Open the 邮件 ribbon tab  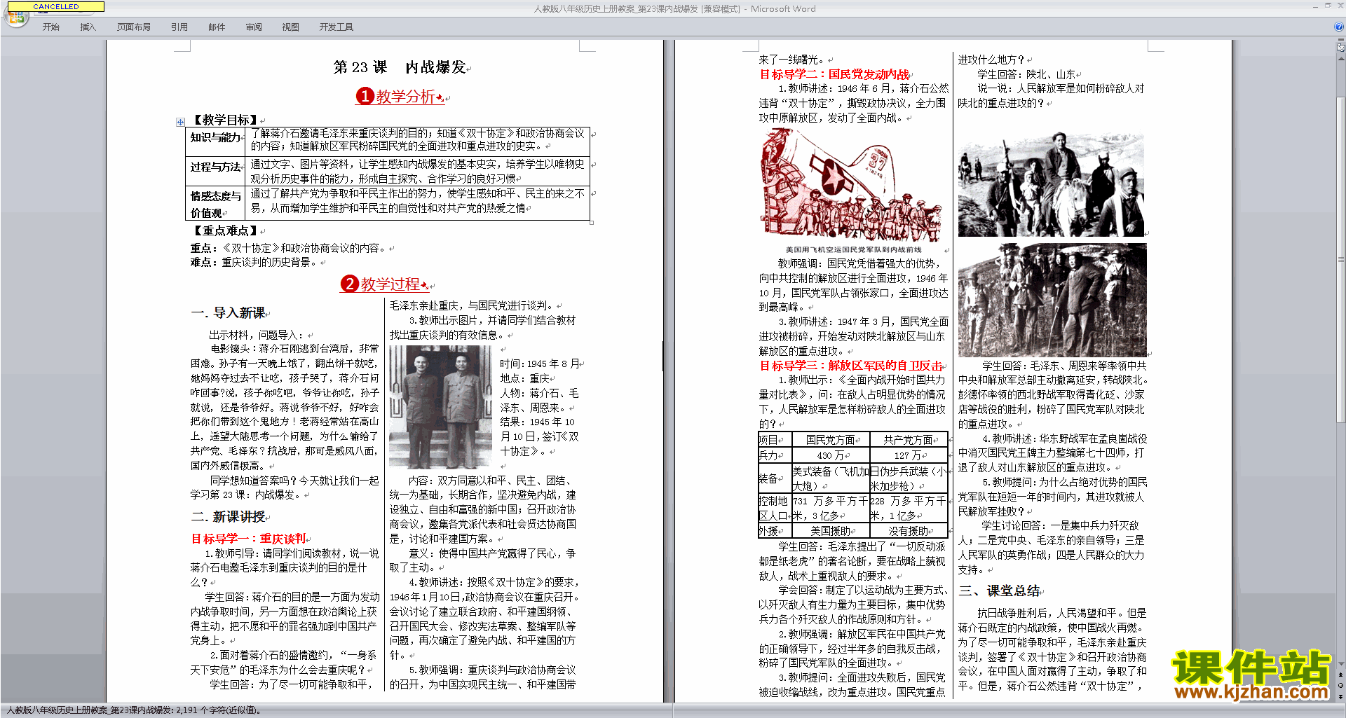[x=217, y=27]
